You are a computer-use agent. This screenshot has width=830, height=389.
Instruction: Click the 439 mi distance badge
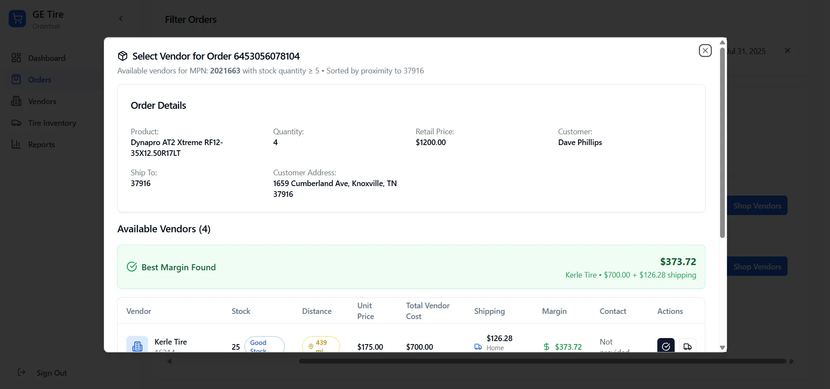pyautogui.click(x=321, y=345)
